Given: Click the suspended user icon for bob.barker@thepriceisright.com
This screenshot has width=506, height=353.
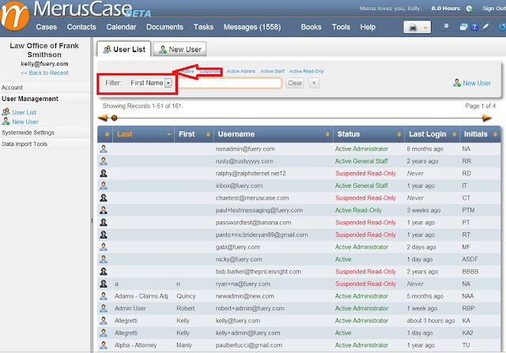Looking at the screenshot, I should 104,272.
